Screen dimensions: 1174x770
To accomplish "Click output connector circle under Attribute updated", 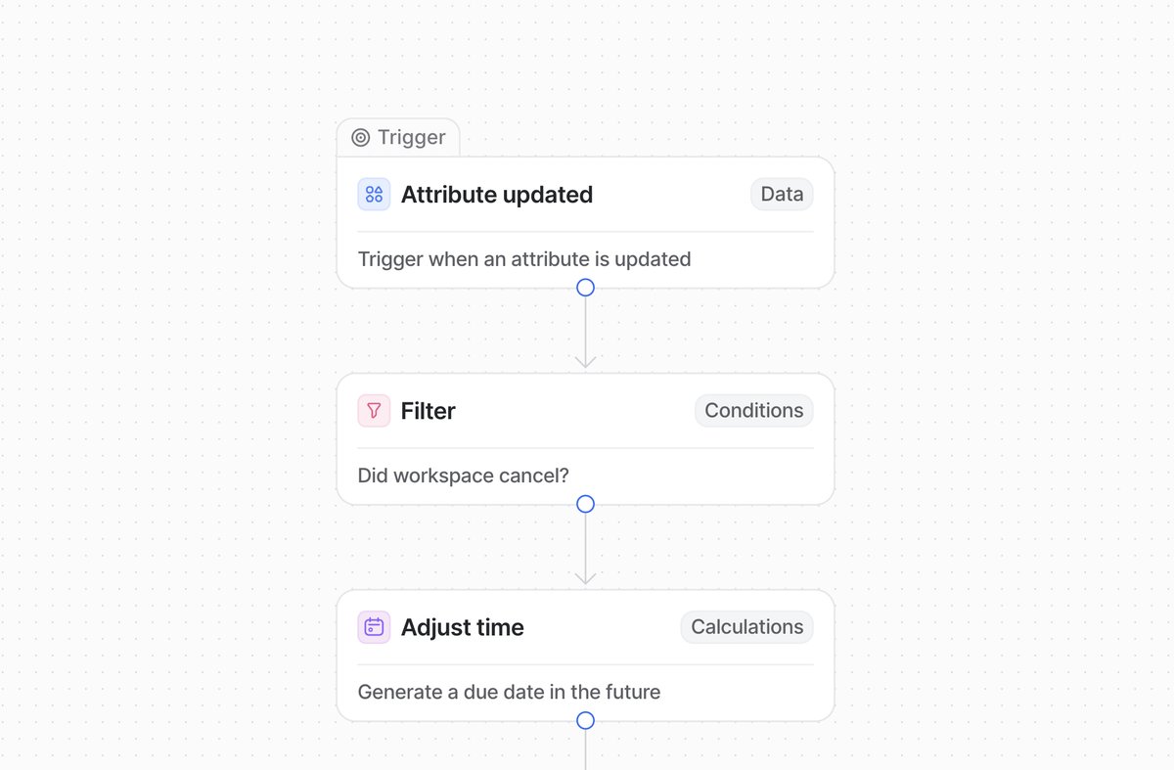I will tap(585, 288).
